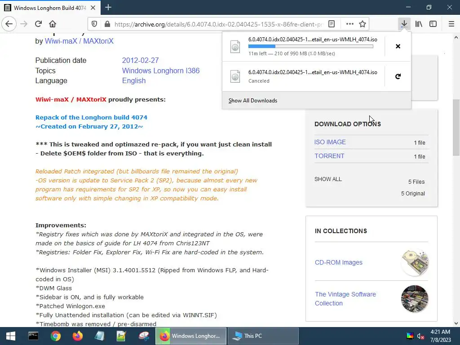Go back to the previous page
This screenshot has width=460, height=345.
[x=9, y=24]
